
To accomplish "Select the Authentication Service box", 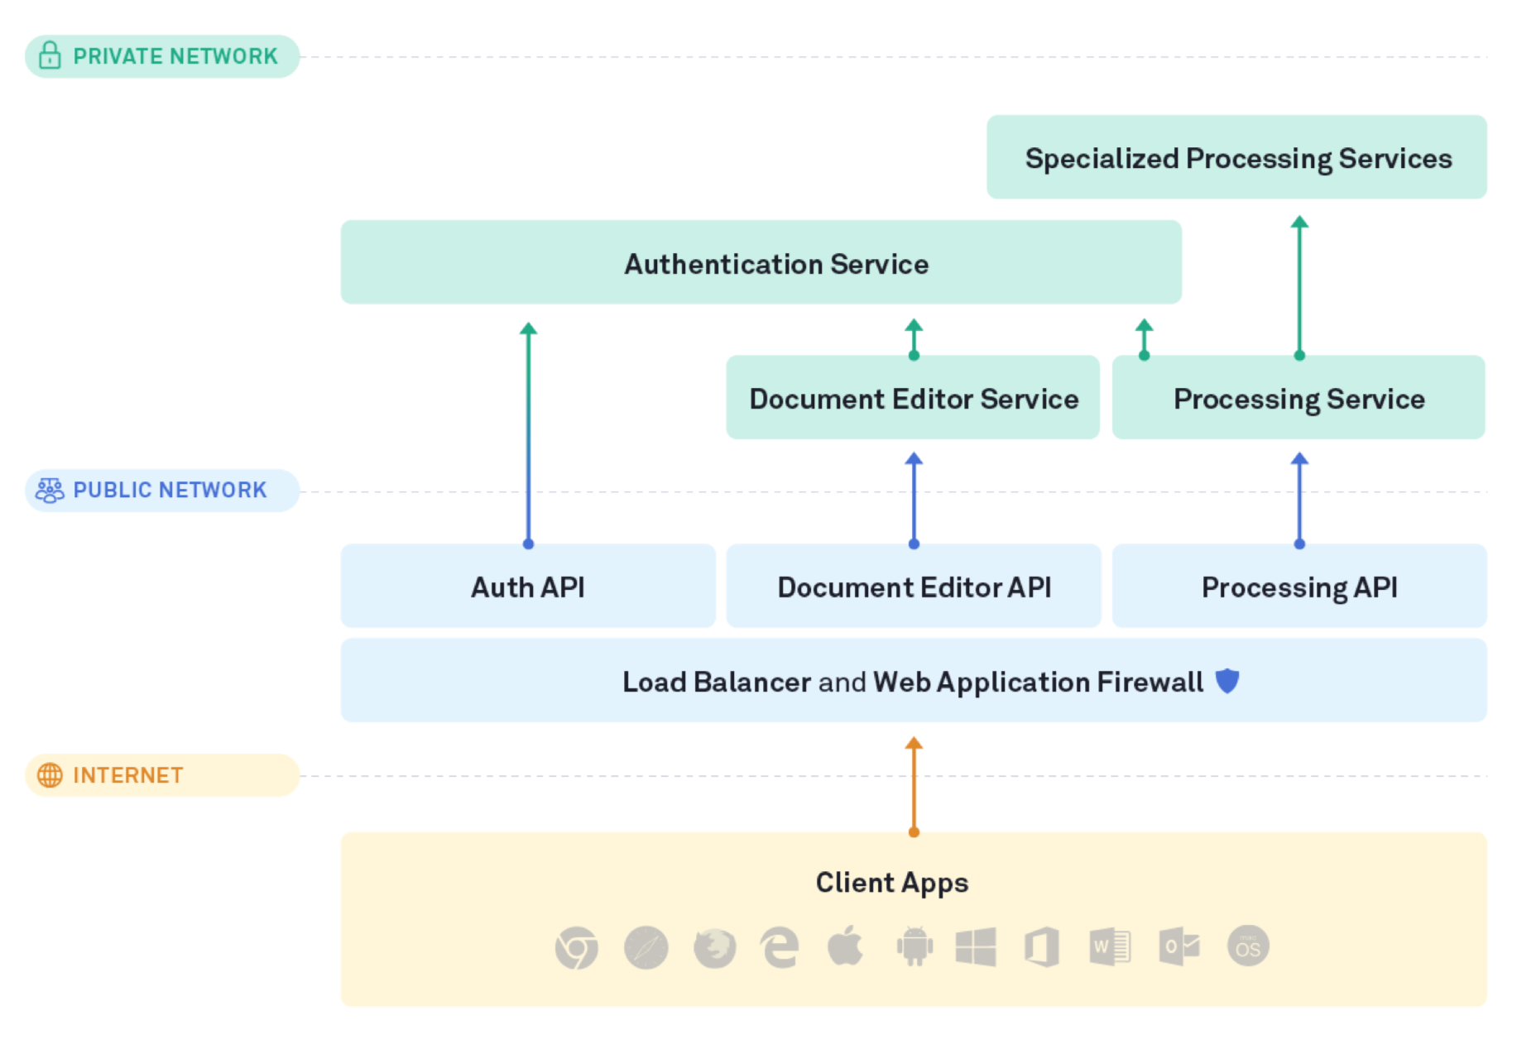I will tap(761, 262).
